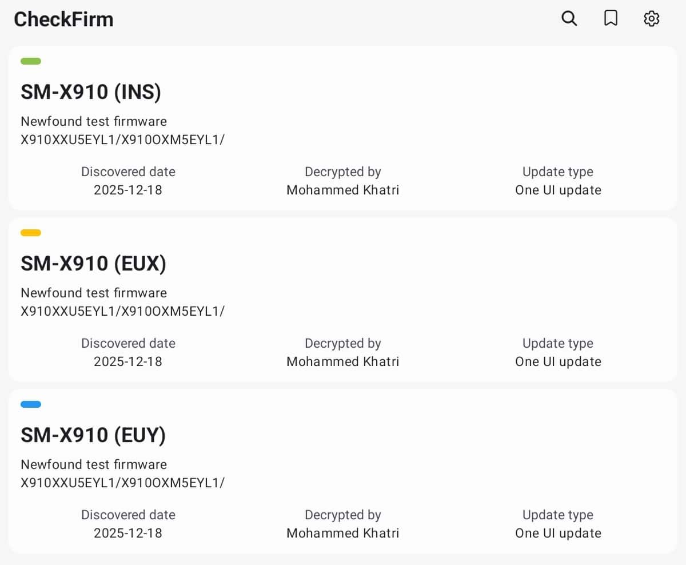
Task: Tap One UI update on EUX card
Action: click(558, 361)
